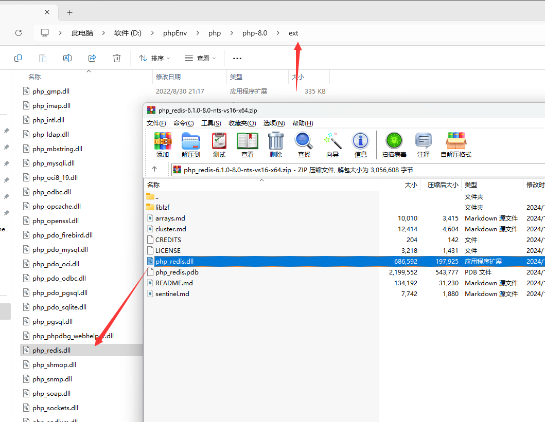This screenshot has height=422, width=545.
Task: Open the File (文件) menu in WinRAR
Action: 156,123
